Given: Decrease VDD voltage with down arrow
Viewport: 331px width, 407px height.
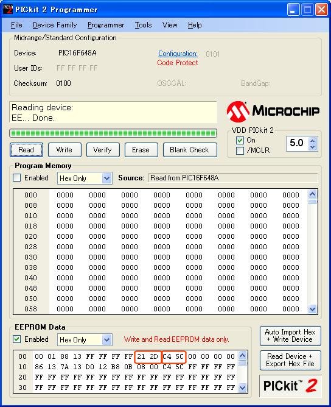Looking at the screenshot, I should [312, 147].
